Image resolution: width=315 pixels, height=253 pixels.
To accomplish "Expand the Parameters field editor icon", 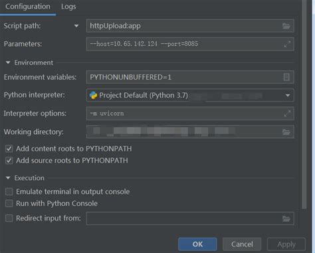I will click(x=287, y=44).
